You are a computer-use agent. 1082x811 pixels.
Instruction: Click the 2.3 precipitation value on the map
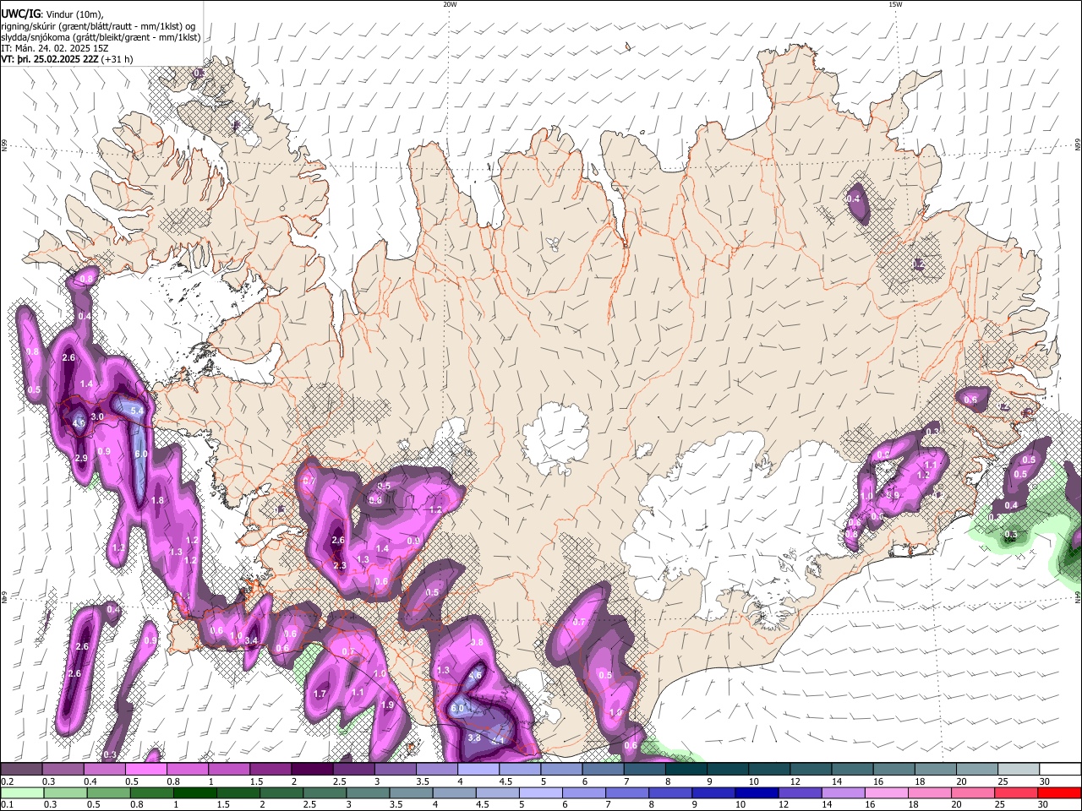pyautogui.click(x=340, y=566)
